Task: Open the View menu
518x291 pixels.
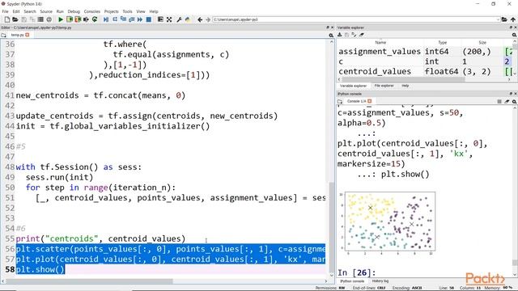Action: click(x=141, y=11)
